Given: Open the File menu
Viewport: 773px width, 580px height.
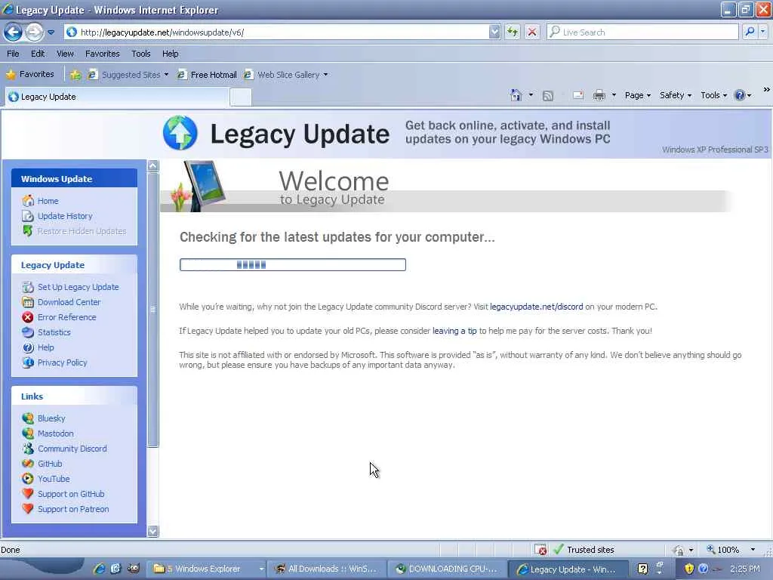Looking at the screenshot, I should click(13, 54).
